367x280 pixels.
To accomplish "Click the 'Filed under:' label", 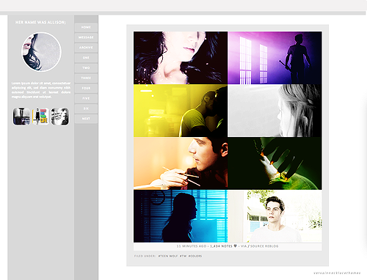I will [145, 256].
